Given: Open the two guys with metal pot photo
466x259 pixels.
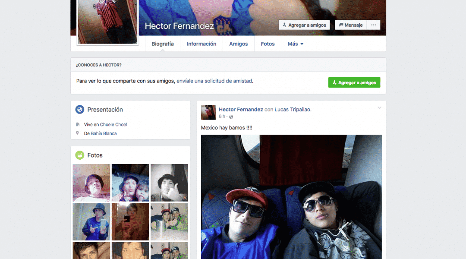Looking at the screenshot, I should (x=170, y=221).
